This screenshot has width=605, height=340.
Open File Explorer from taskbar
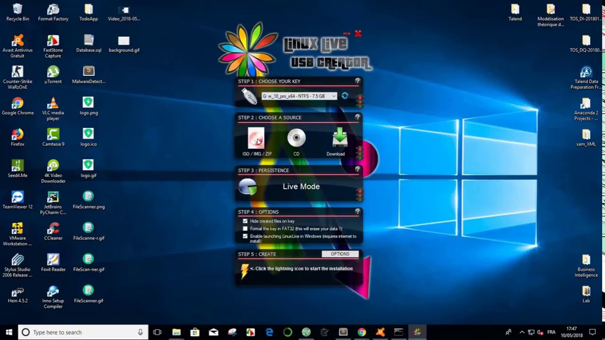[x=176, y=332]
